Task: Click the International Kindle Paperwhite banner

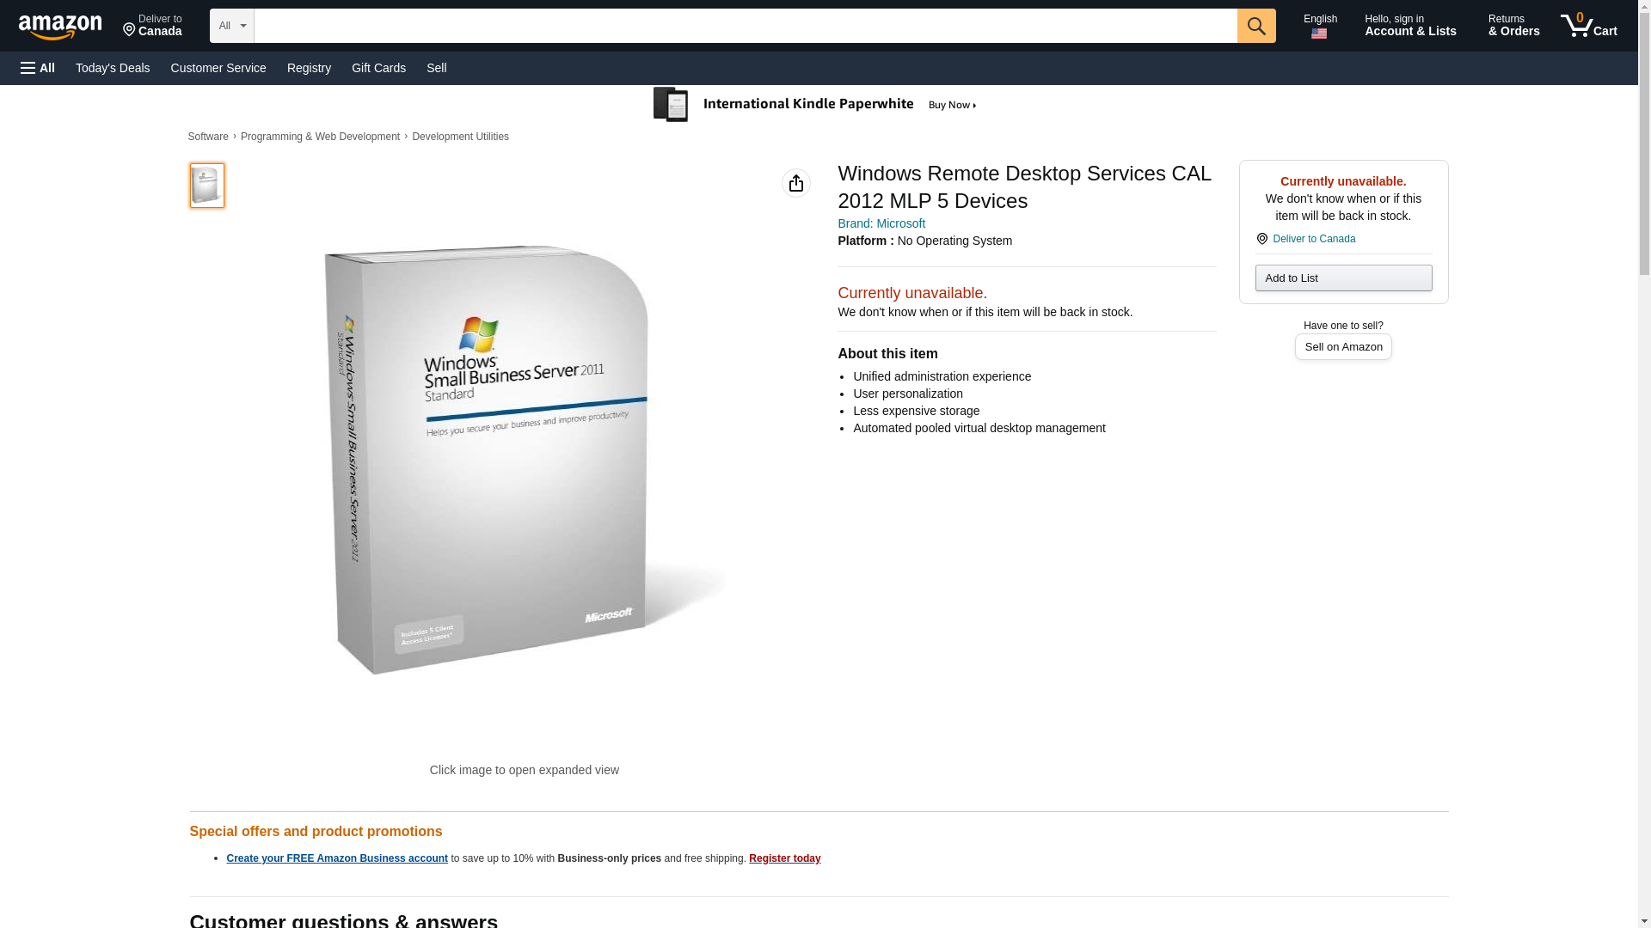Action: pyautogui.click(x=815, y=105)
